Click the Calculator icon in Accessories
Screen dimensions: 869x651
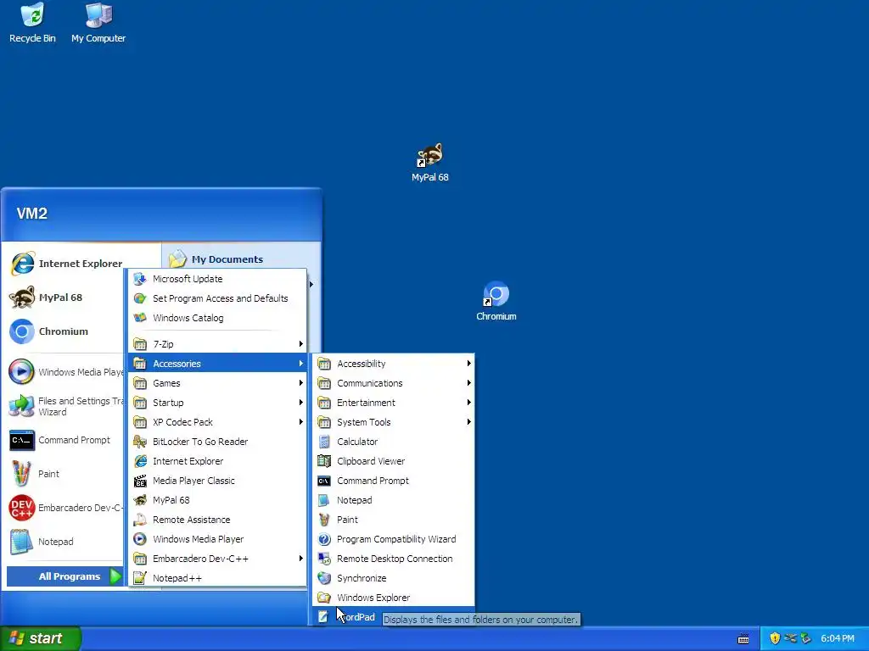(324, 442)
